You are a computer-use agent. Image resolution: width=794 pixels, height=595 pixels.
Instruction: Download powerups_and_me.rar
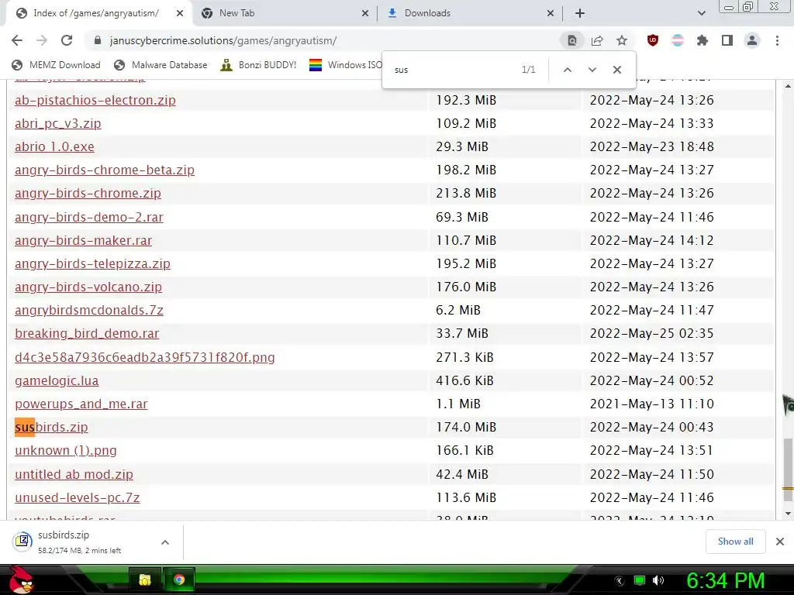(81, 404)
